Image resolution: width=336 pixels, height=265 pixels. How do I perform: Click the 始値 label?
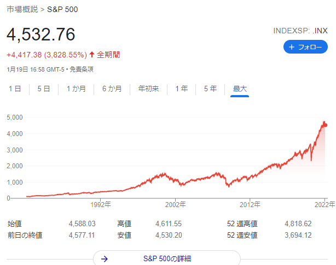coord(15,223)
